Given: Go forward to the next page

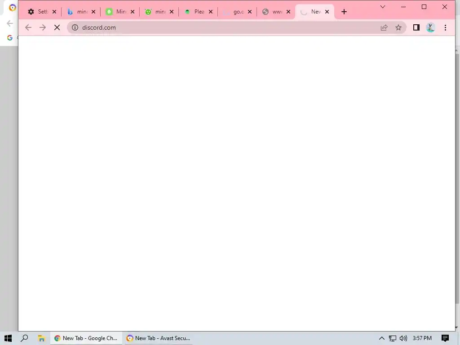Looking at the screenshot, I should point(43,27).
